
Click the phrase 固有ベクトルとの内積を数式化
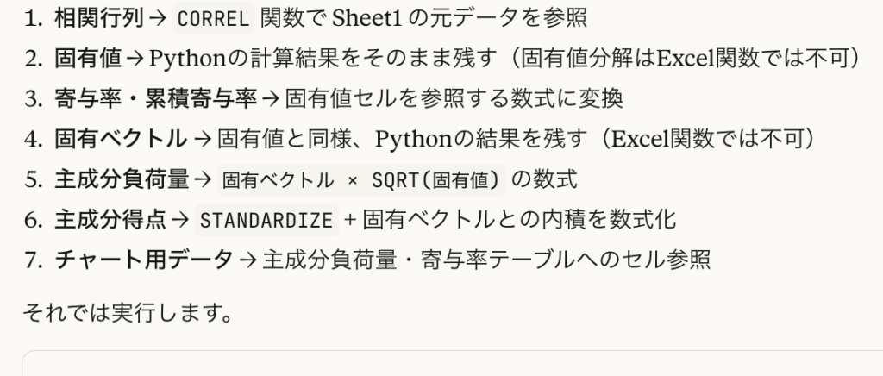[x=519, y=219]
